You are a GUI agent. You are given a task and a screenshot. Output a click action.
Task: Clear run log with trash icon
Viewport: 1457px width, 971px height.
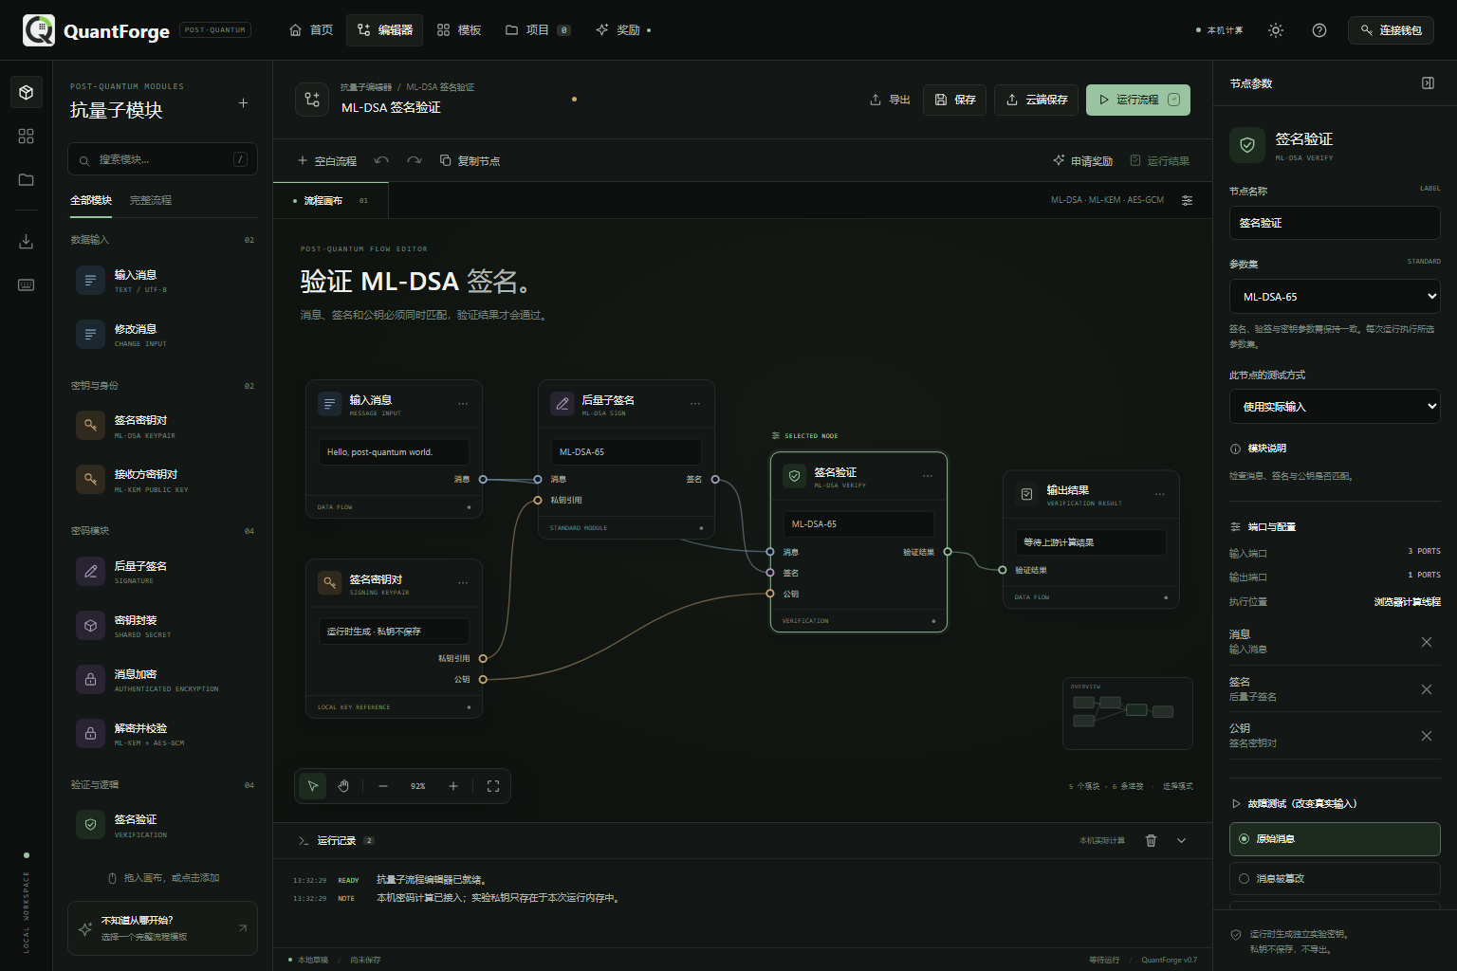tap(1151, 840)
